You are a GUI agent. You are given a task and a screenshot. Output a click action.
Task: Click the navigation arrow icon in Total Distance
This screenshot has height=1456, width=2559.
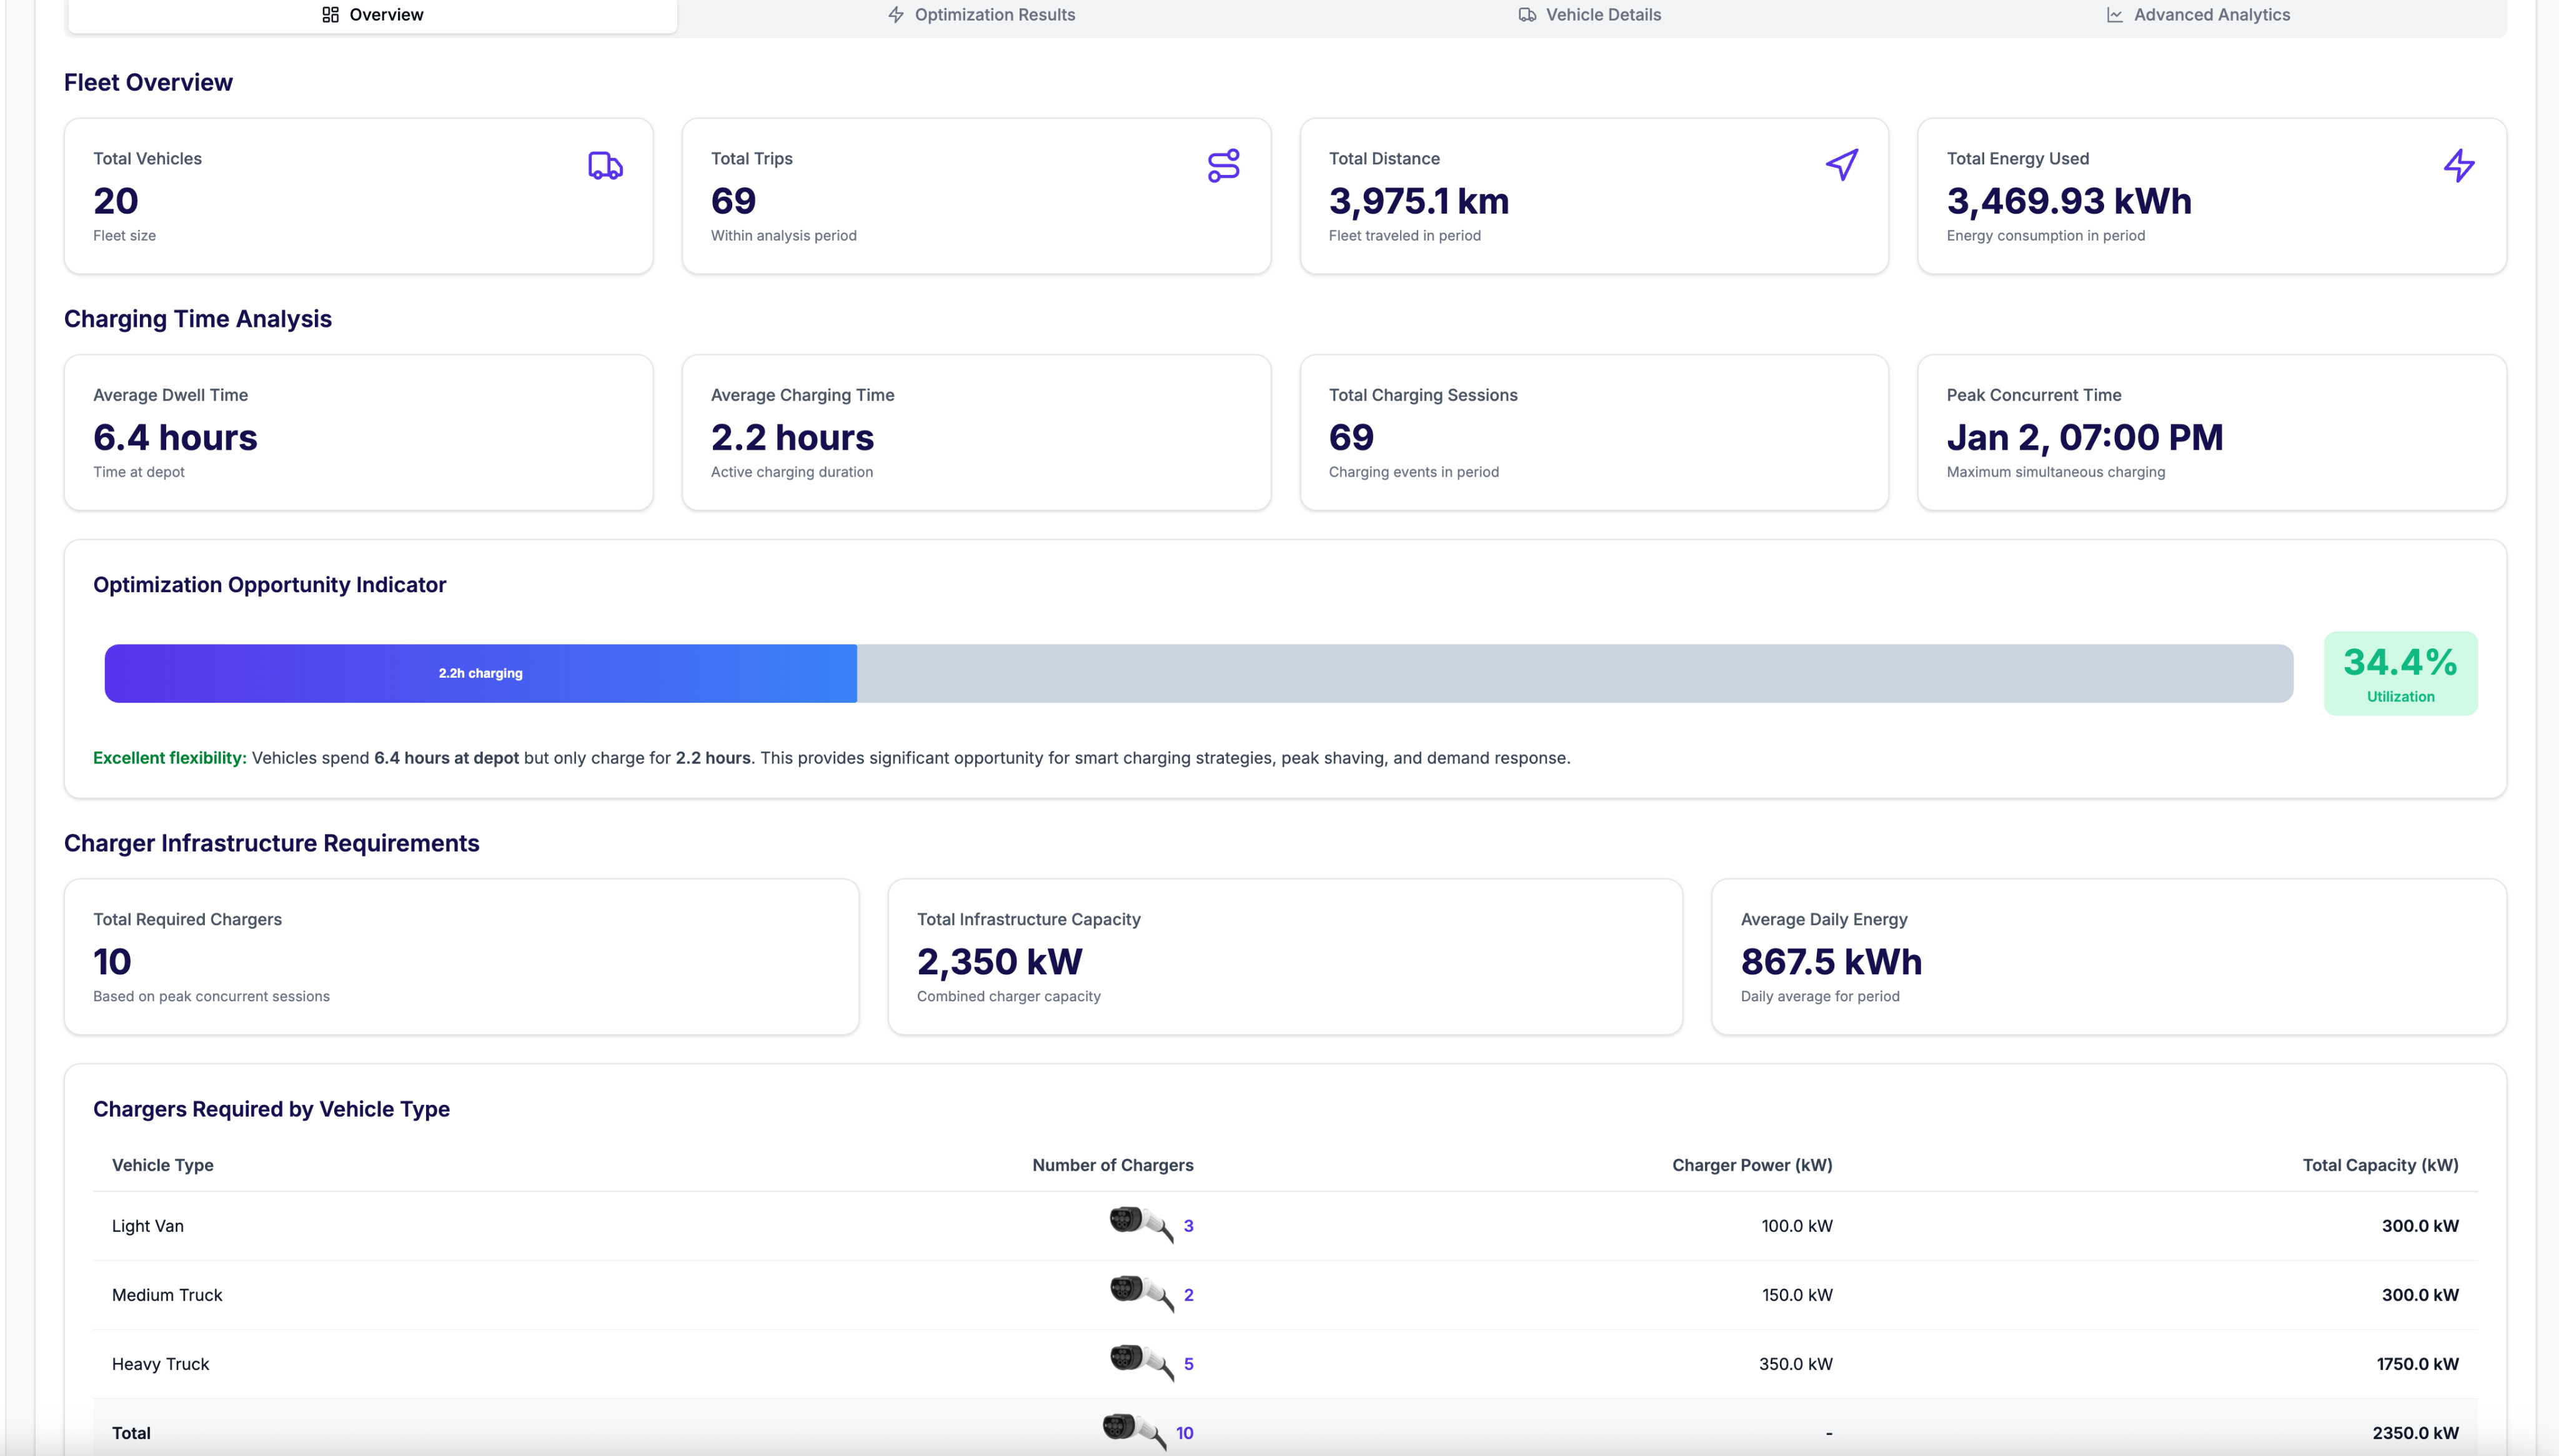click(1841, 165)
